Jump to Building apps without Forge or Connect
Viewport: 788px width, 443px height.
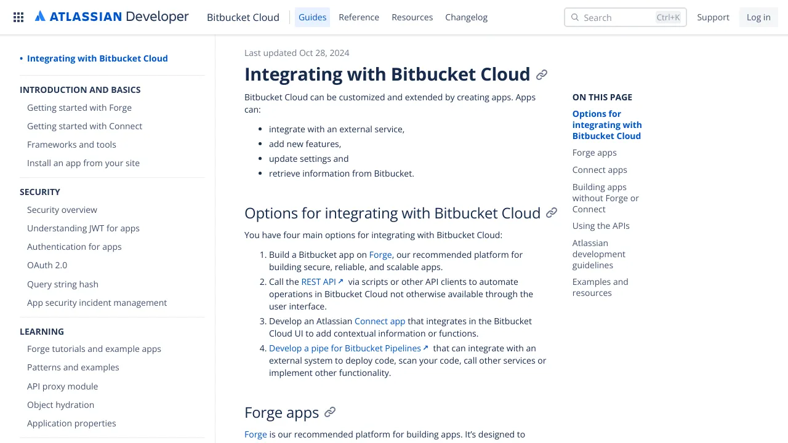click(606, 198)
